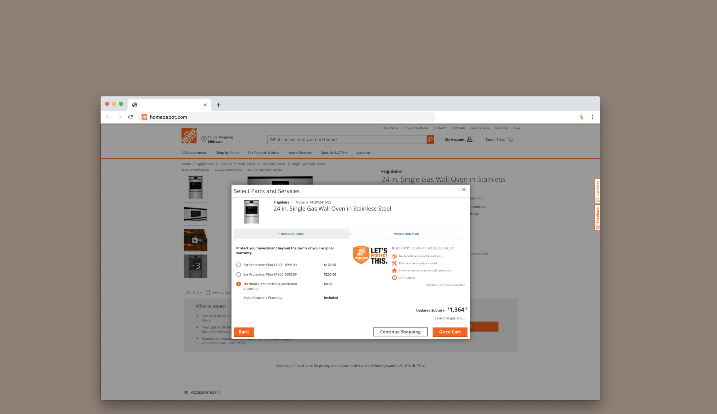Close the Select Parts and Services dialog
Screen dimensions: 717x414
(x=464, y=189)
